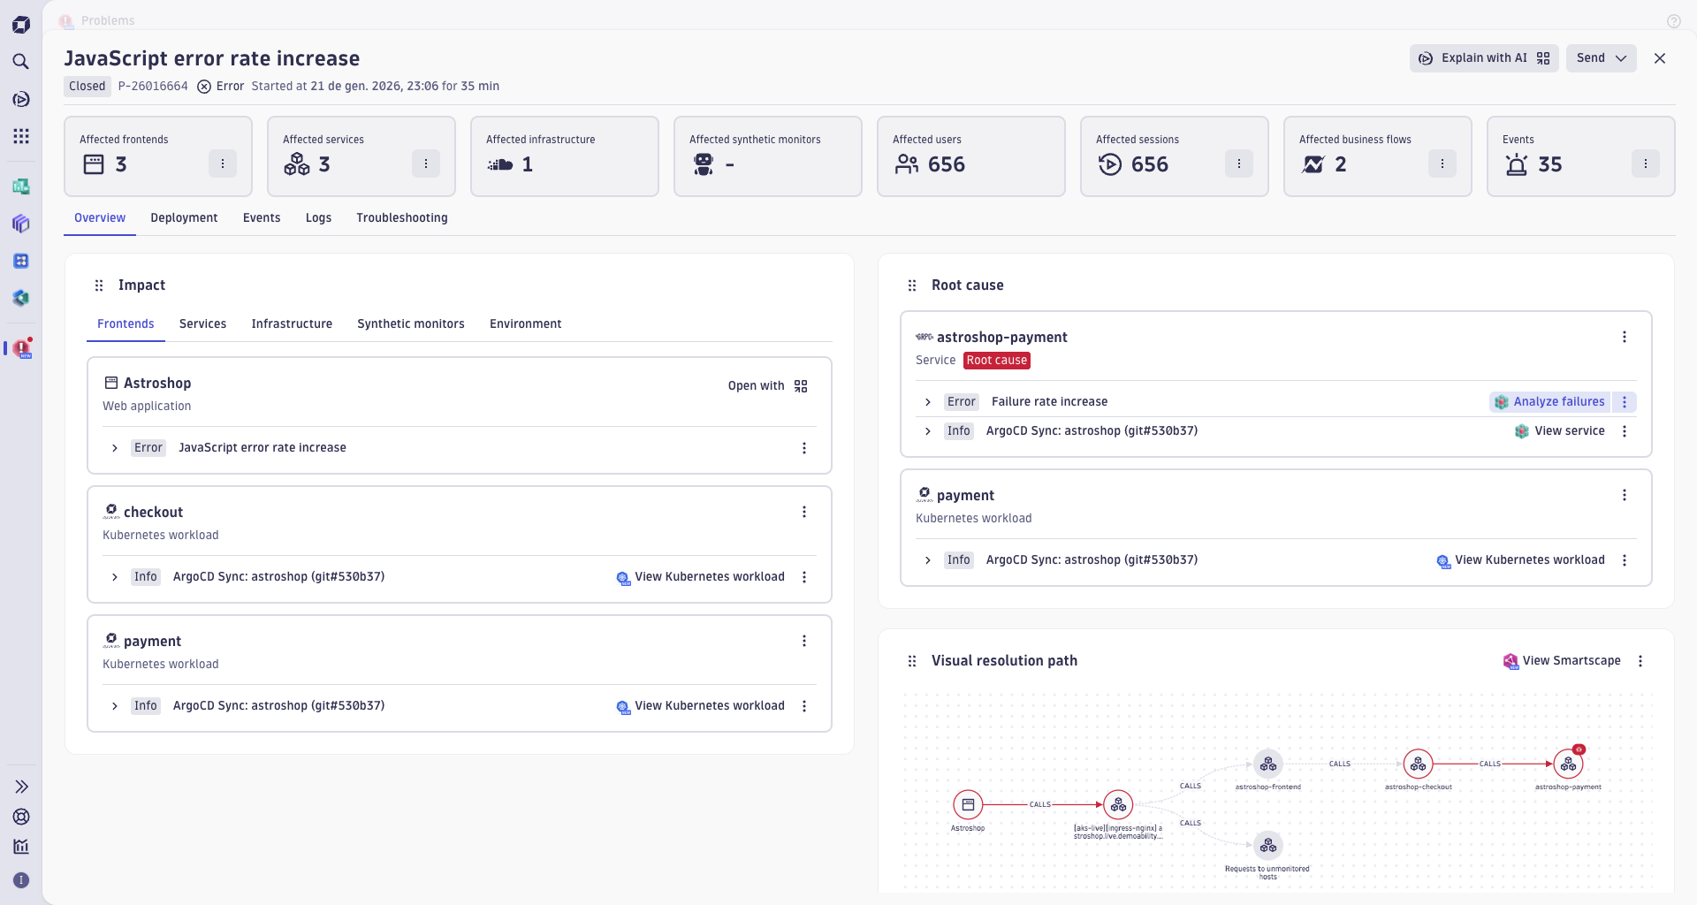Open the apps grid in sidebar
Screen dimensions: 1697x905
point(21,136)
